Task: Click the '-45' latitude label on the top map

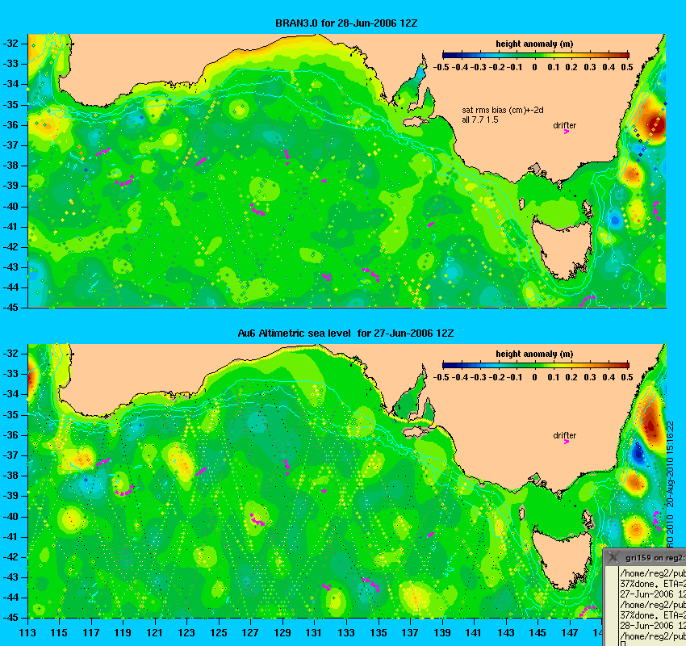Action: (10, 307)
